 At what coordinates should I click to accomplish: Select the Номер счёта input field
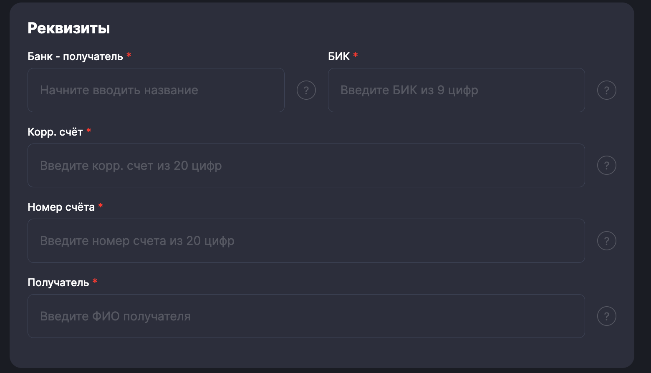[x=306, y=241]
